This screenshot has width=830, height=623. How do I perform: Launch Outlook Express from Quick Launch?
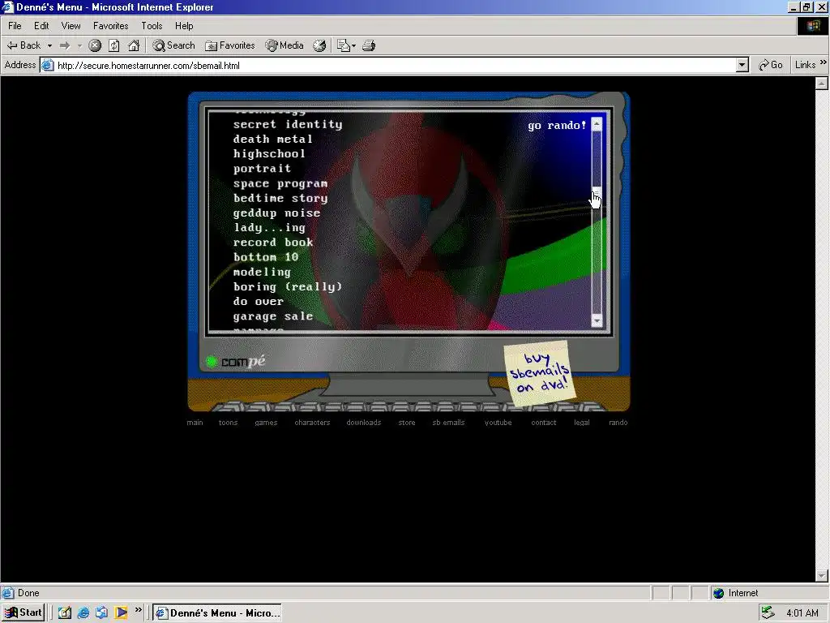coord(101,612)
